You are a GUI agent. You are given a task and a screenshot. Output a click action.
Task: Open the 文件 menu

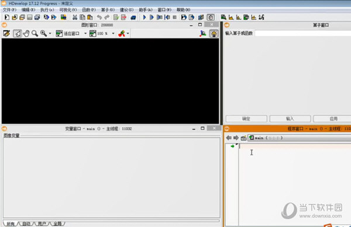click(x=9, y=10)
